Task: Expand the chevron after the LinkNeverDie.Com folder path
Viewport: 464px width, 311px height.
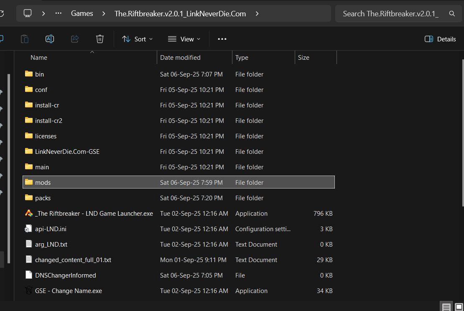Action: [257, 13]
